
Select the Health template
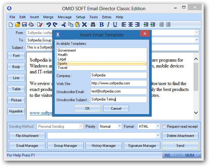102,55
